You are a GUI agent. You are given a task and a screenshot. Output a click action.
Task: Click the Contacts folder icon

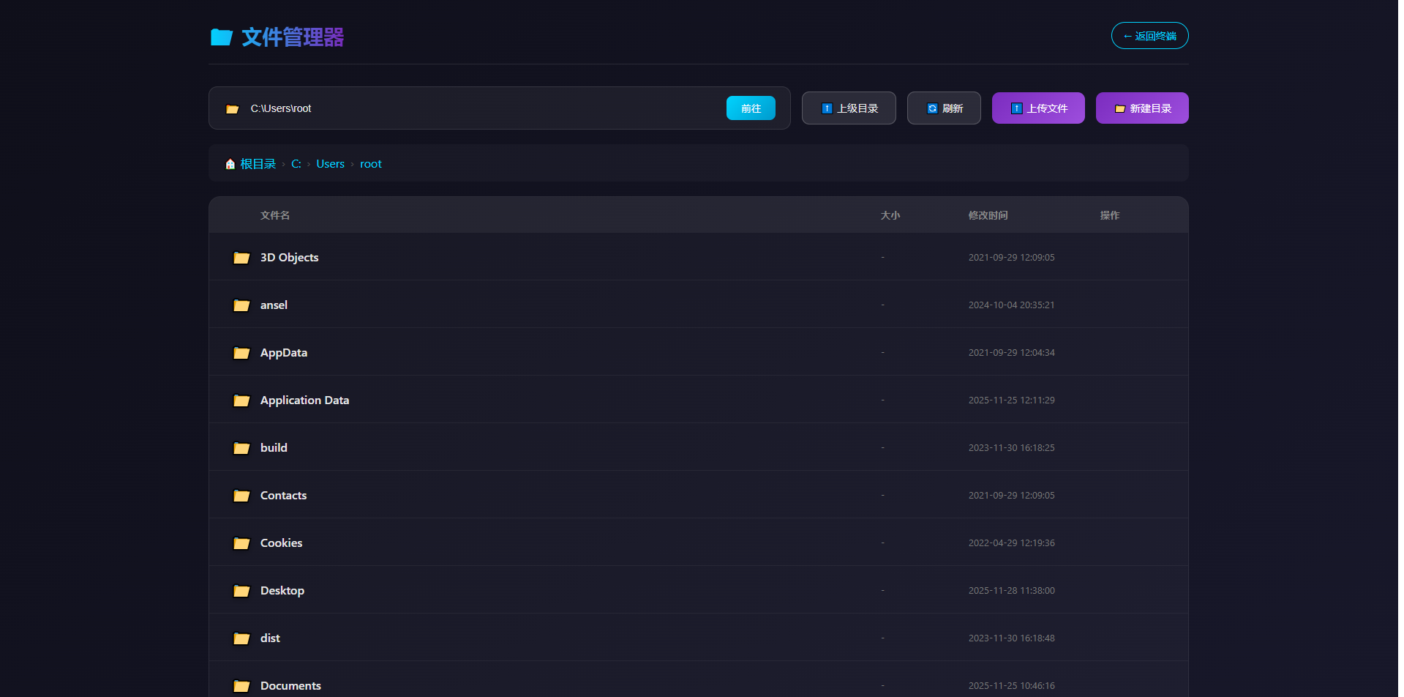pos(241,496)
